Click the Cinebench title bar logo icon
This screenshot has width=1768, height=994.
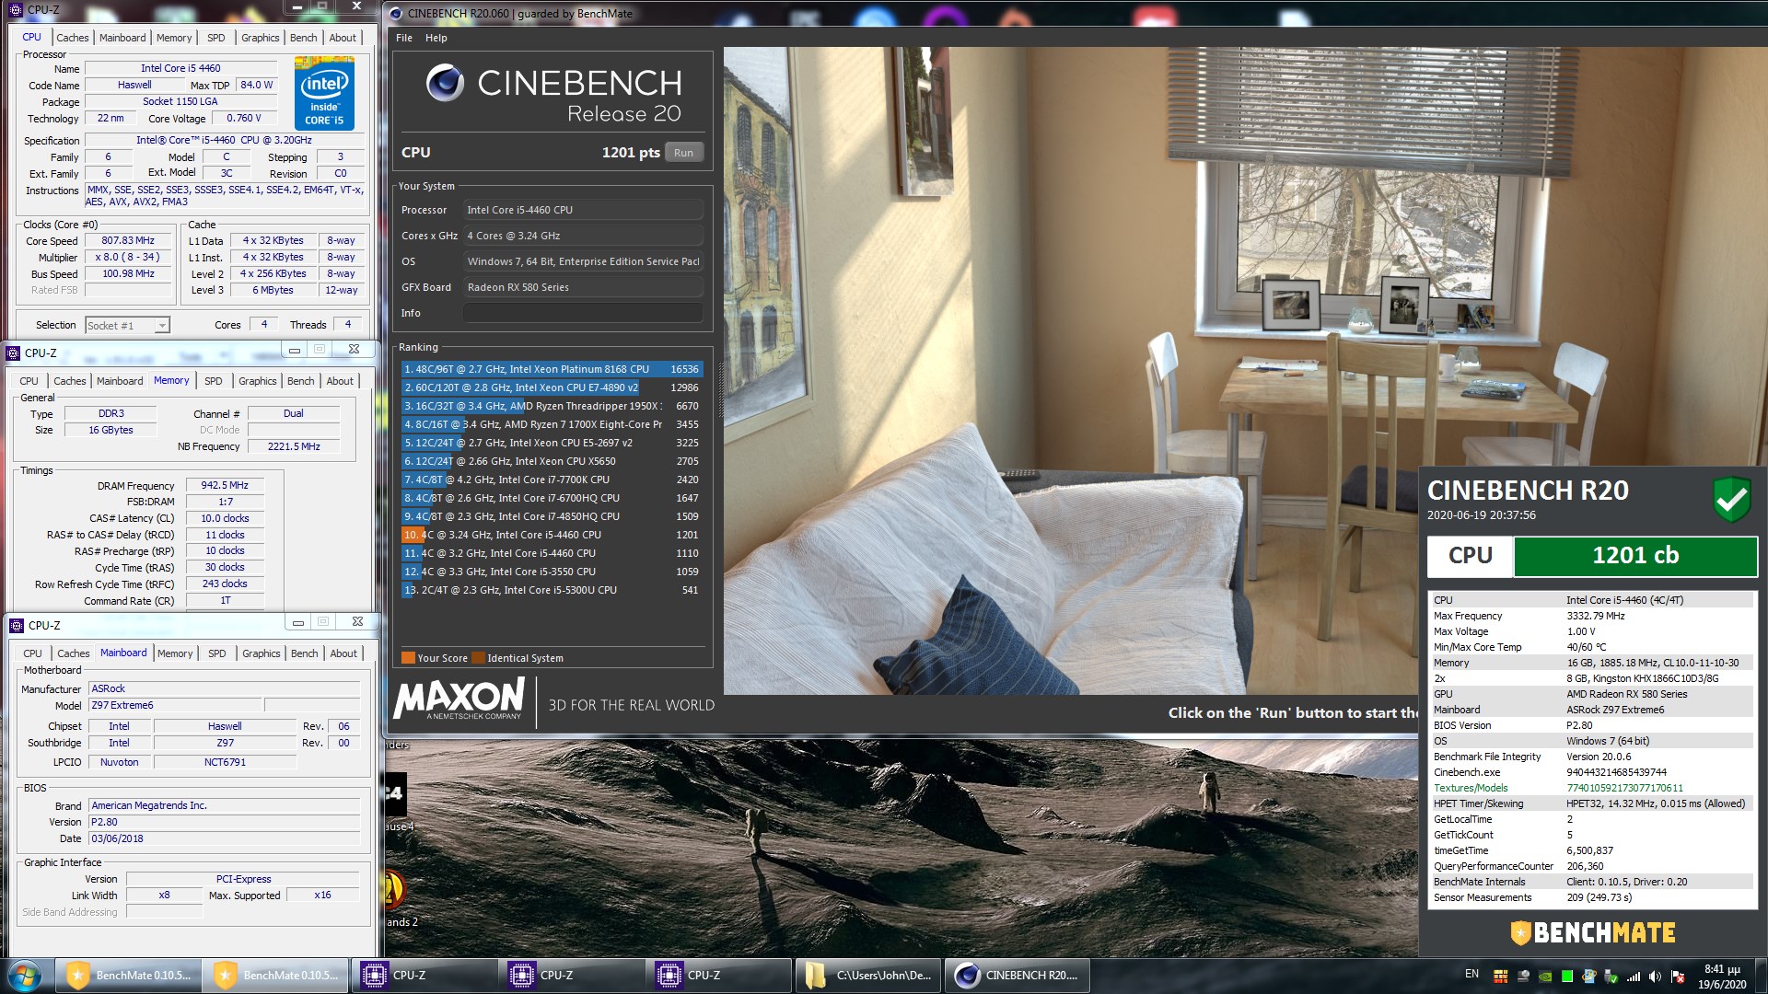pos(396,14)
